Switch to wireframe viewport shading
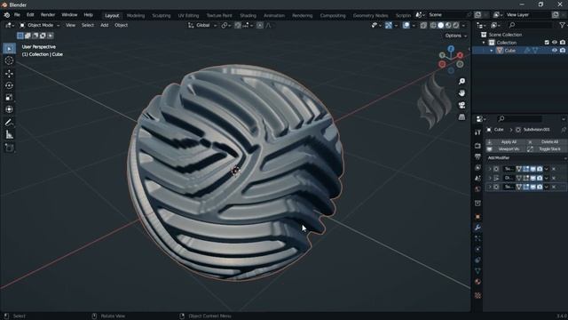The image size is (568, 320). (x=433, y=26)
